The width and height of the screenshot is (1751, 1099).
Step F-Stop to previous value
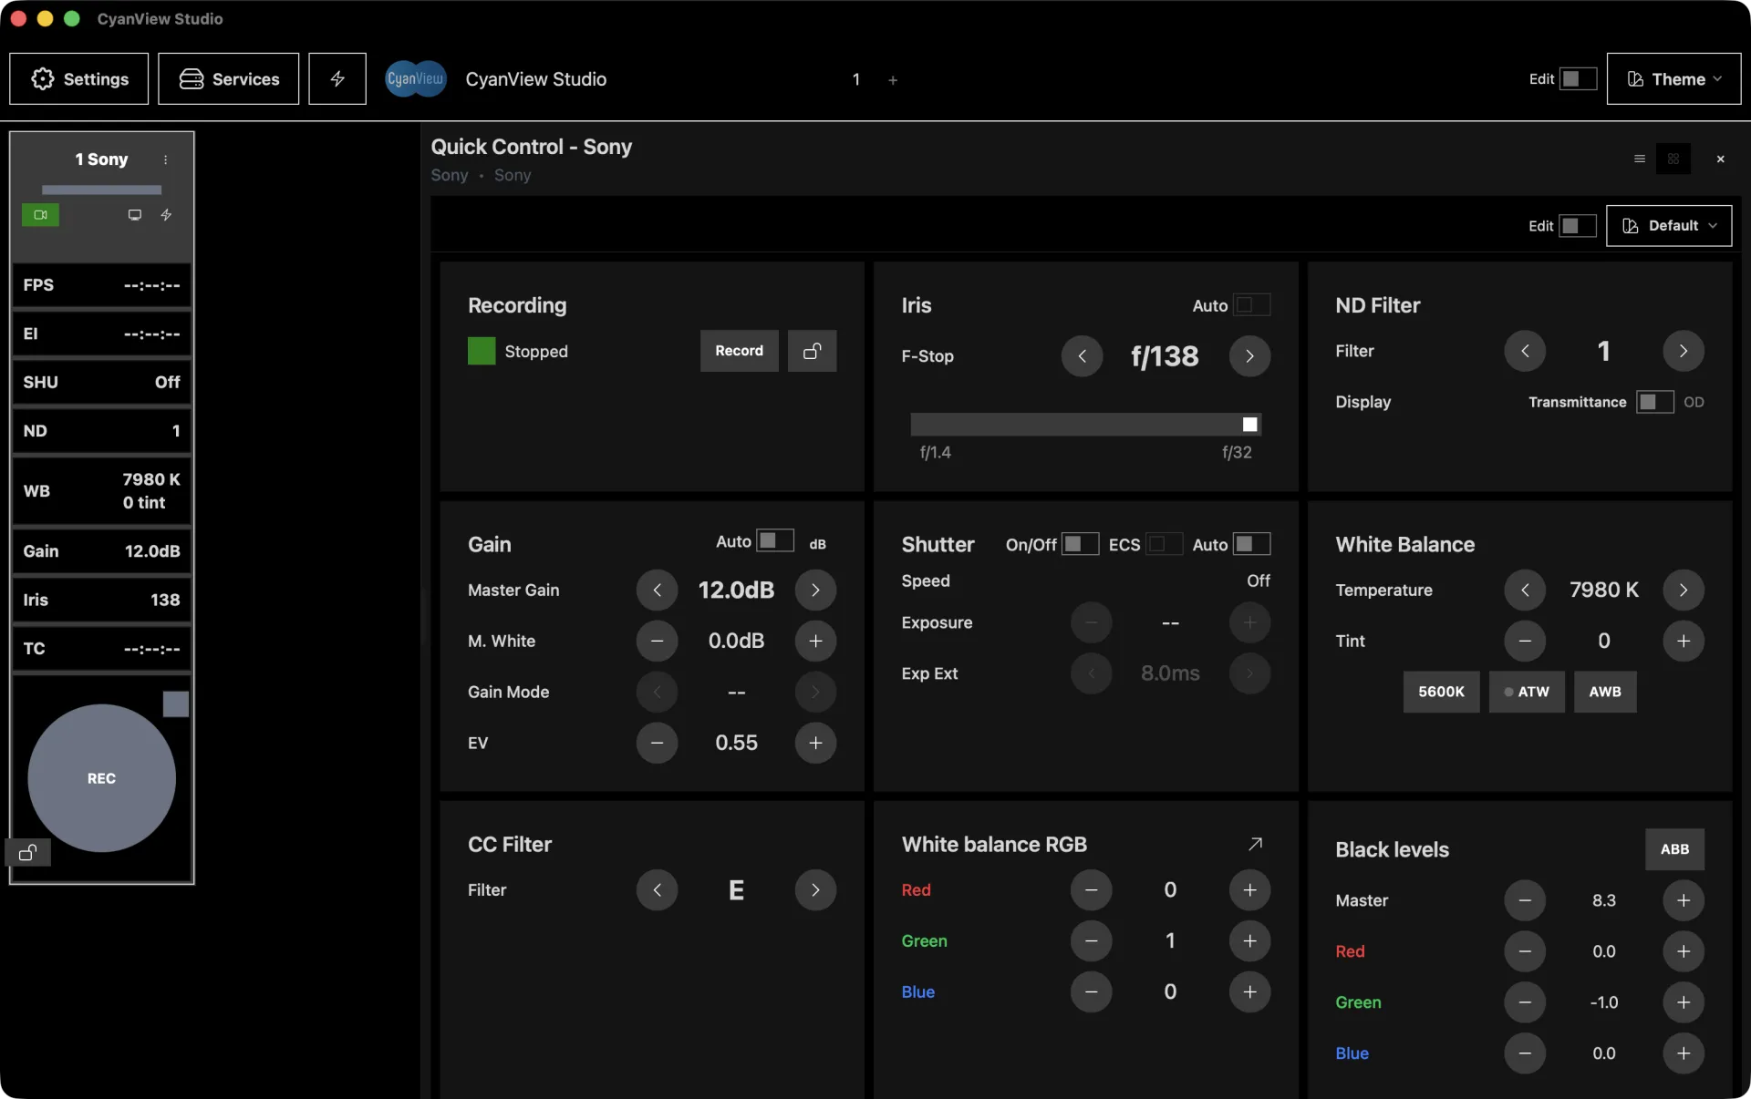(1082, 356)
